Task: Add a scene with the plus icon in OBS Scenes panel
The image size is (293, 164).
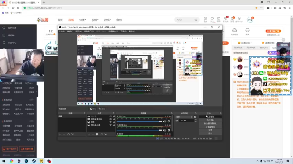Action: tap(60, 134)
